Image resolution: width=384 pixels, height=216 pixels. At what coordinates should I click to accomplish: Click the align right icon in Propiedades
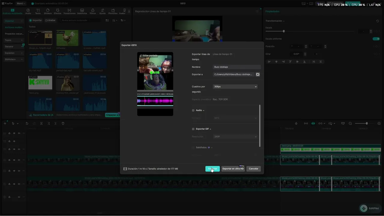(x=283, y=61)
